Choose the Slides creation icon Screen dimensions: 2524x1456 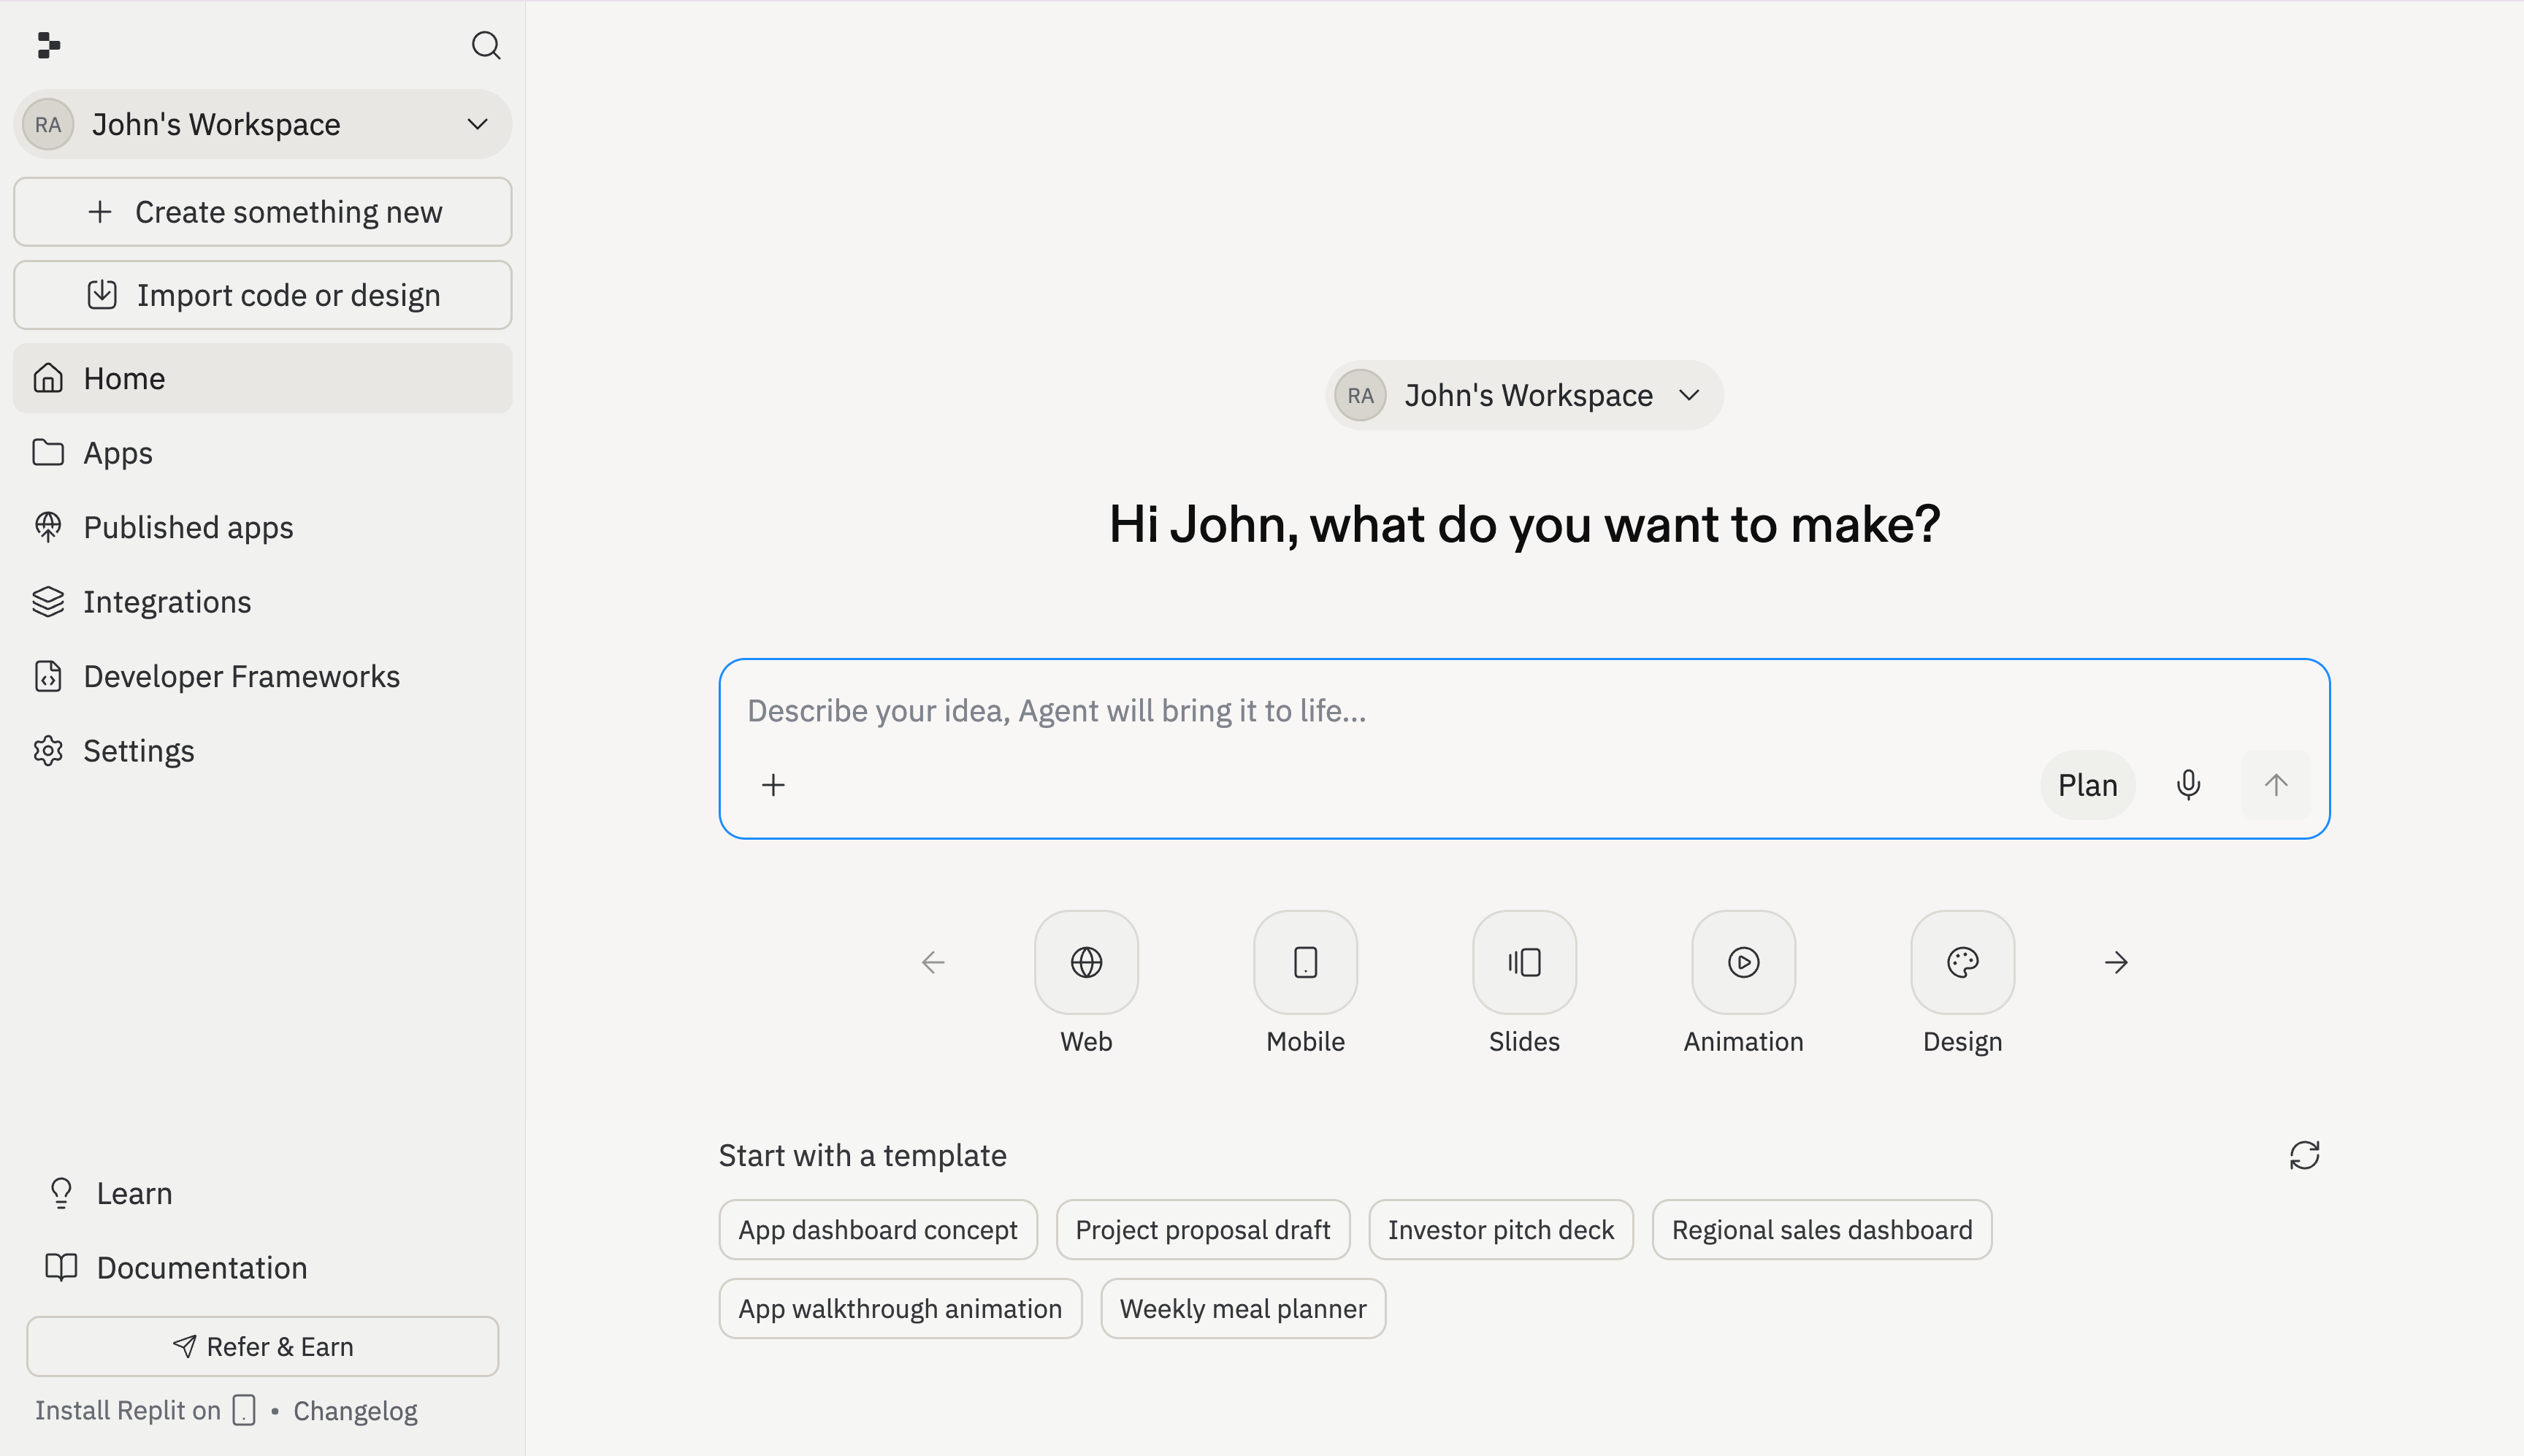pos(1523,962)
